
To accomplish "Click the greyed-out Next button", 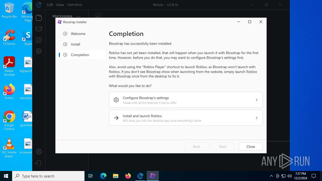I will pyautogui.click(x=223, y=147).
